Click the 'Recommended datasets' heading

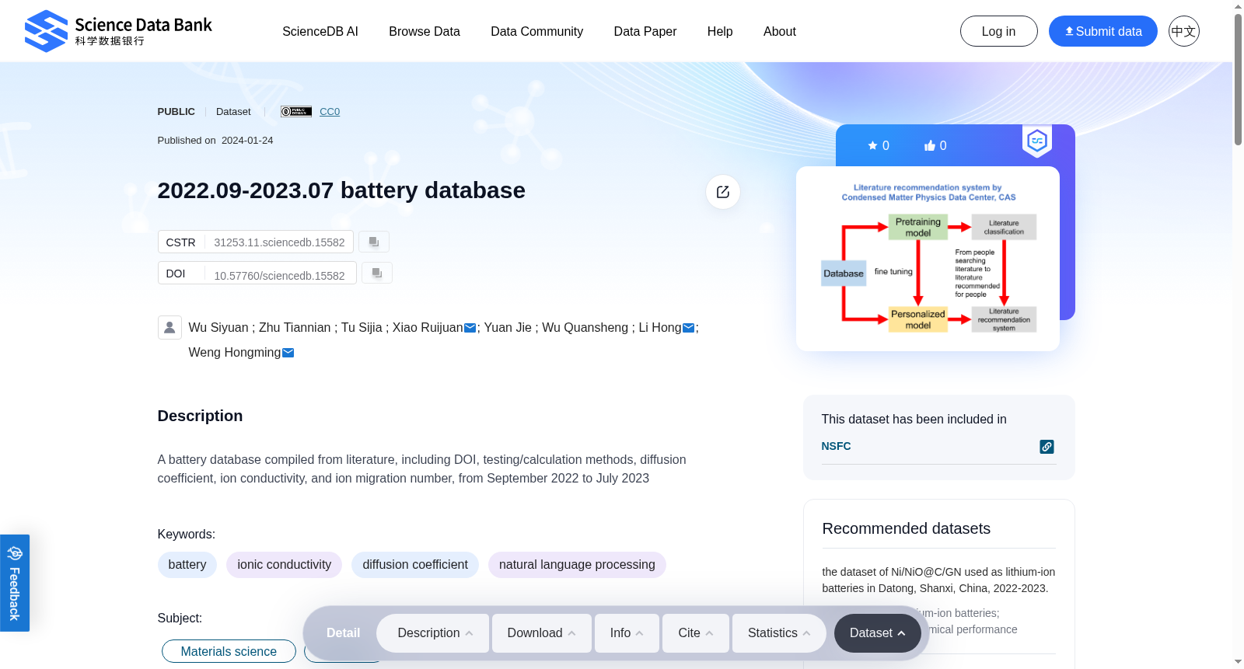click(x=907, y=528)
